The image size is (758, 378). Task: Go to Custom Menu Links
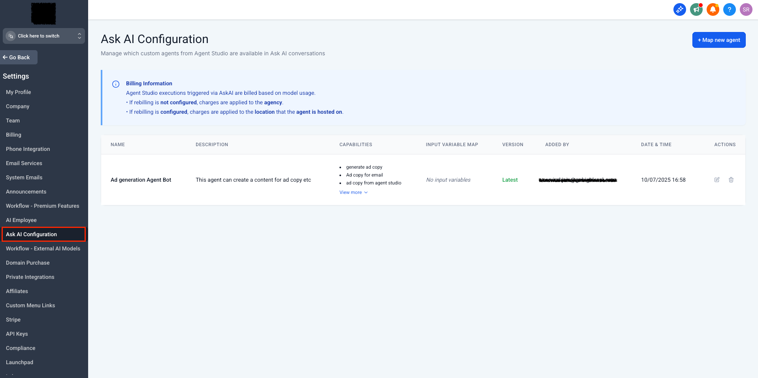click(x=30, y=305)
